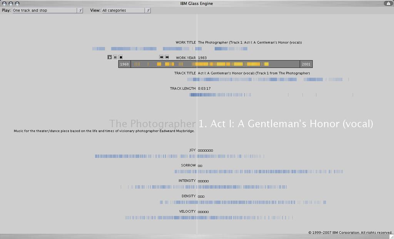Click the blue bar under TRACK LENGTH
394x239 pixels.
tap(271, 95)
